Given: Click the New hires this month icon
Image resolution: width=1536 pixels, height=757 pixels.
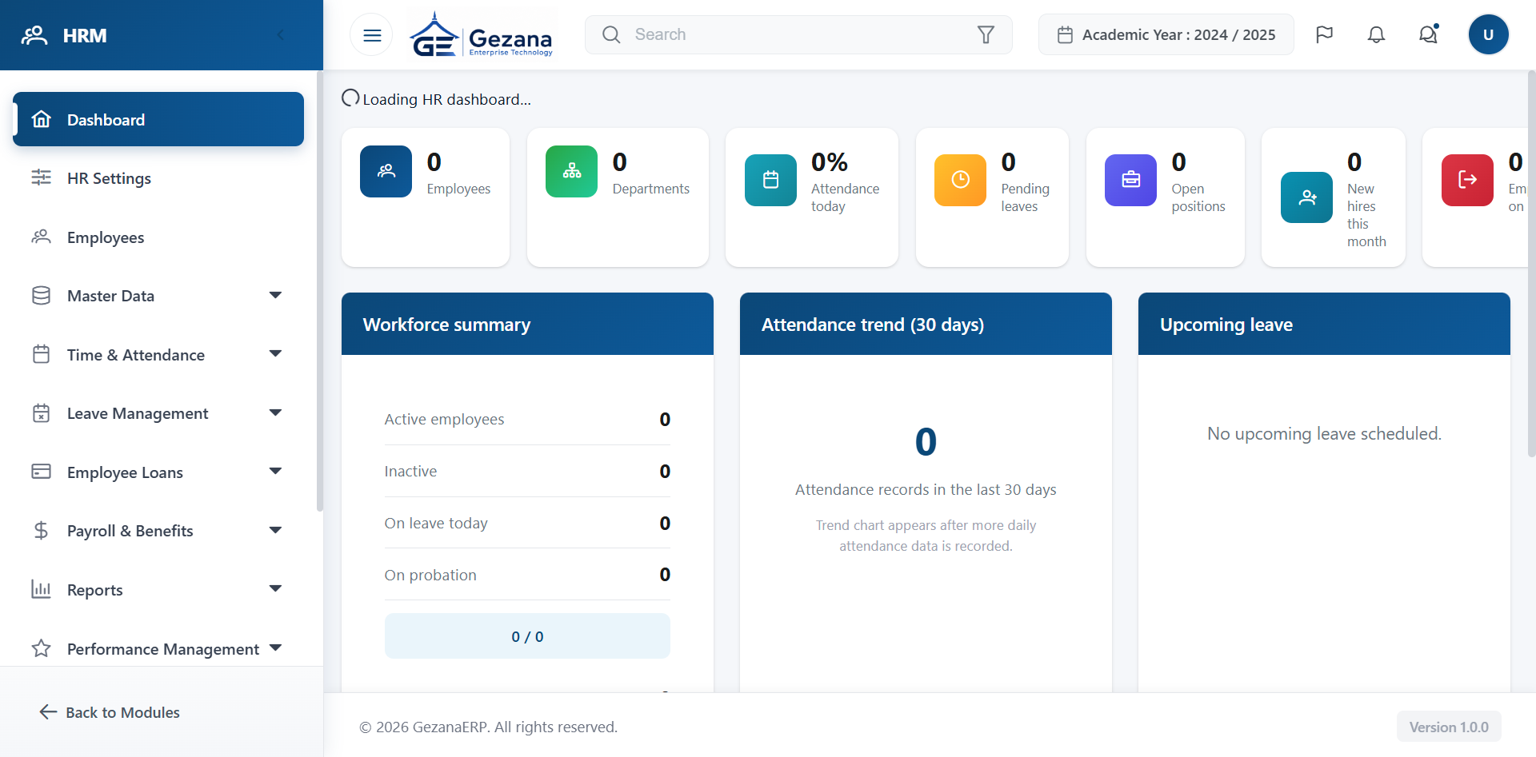Looking at the screenshot, I should pyautogui.click(x=1306, y=197).
